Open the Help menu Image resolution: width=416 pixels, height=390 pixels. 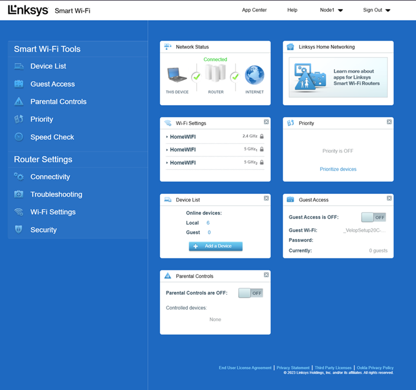pyautogui.click(x=292, y=9)
